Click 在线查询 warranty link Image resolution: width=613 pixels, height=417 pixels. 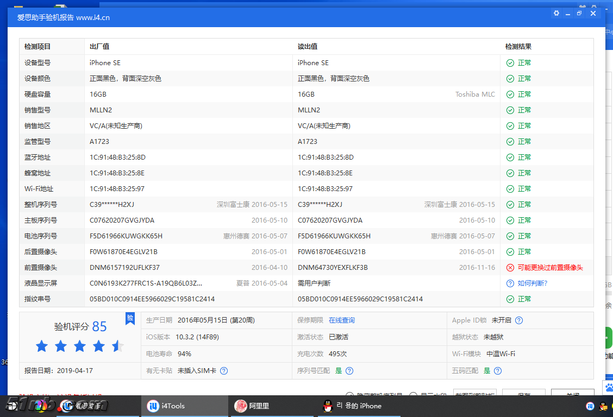coord(342,320)
